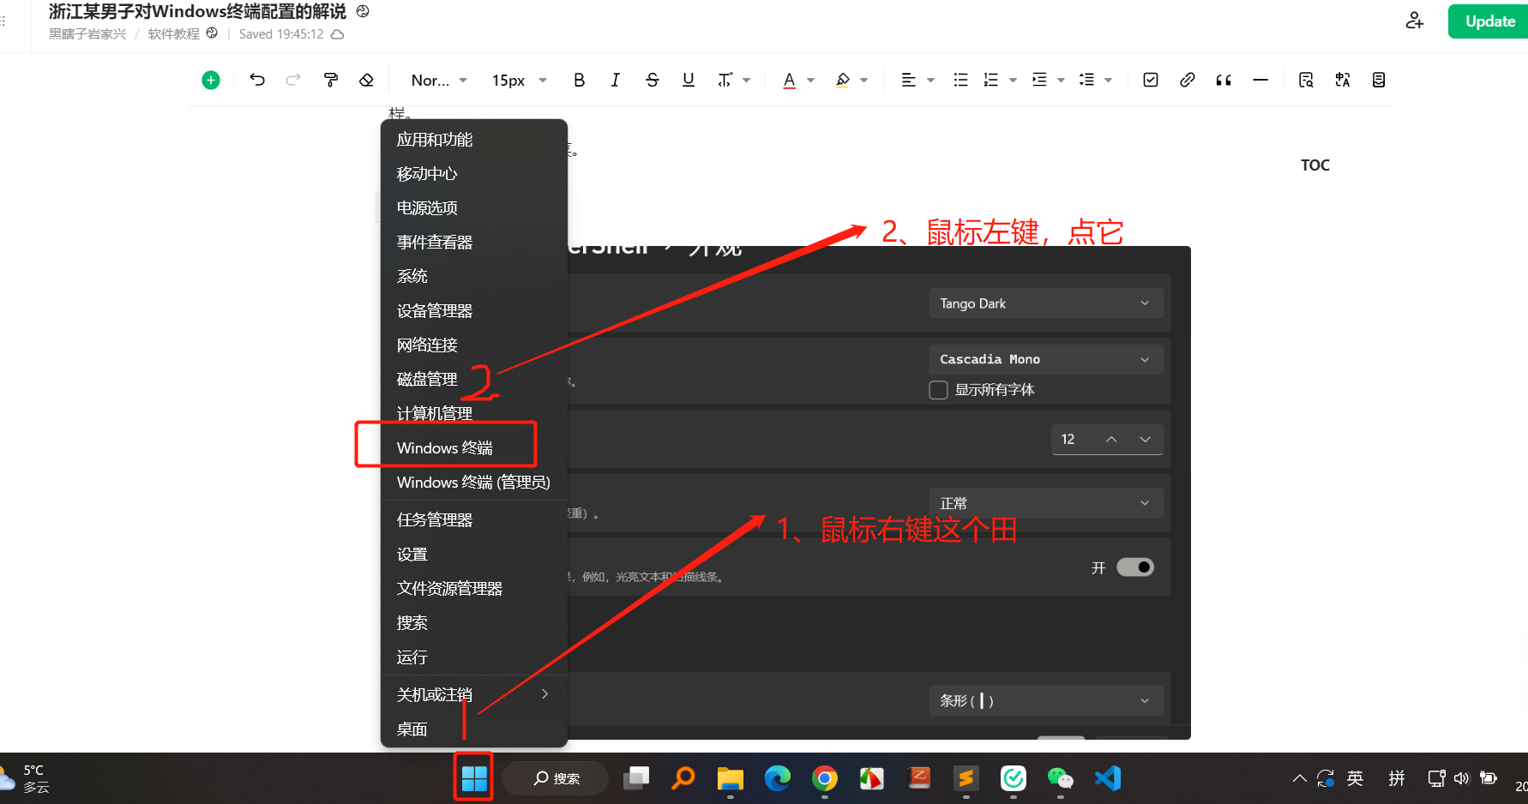Click the TOC heading
Viewport: 1528px width, 804px height.
(x=1314, y=165)
